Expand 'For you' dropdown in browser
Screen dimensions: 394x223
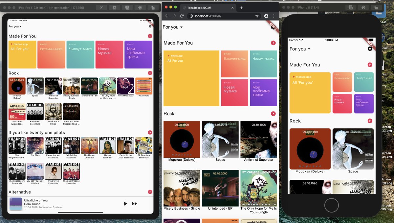coord(173,27)
